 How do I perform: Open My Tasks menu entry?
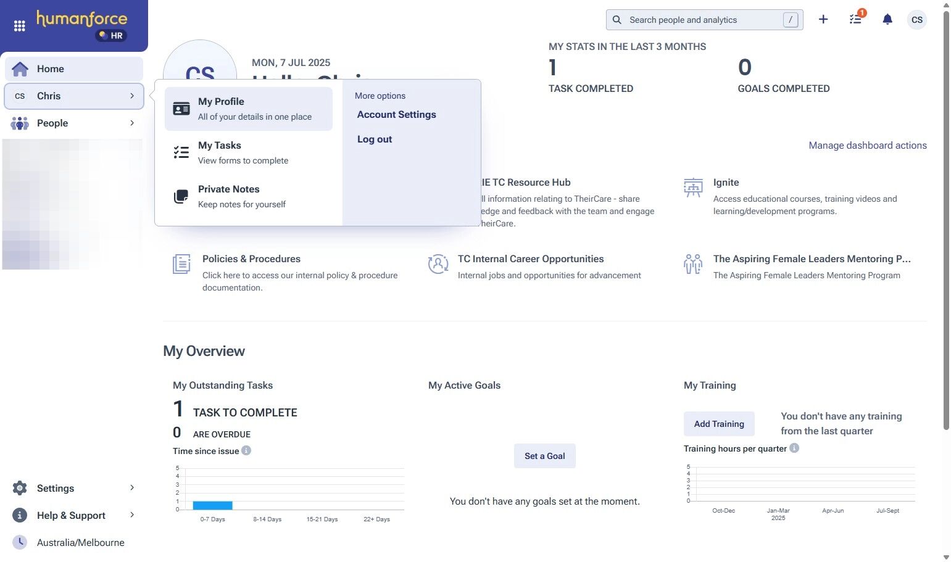pyautogui.click(x=249, y=152)
